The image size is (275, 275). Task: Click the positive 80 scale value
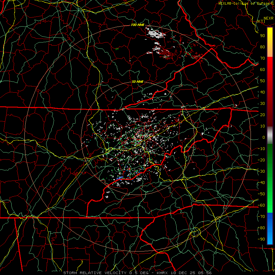point(262,47)
